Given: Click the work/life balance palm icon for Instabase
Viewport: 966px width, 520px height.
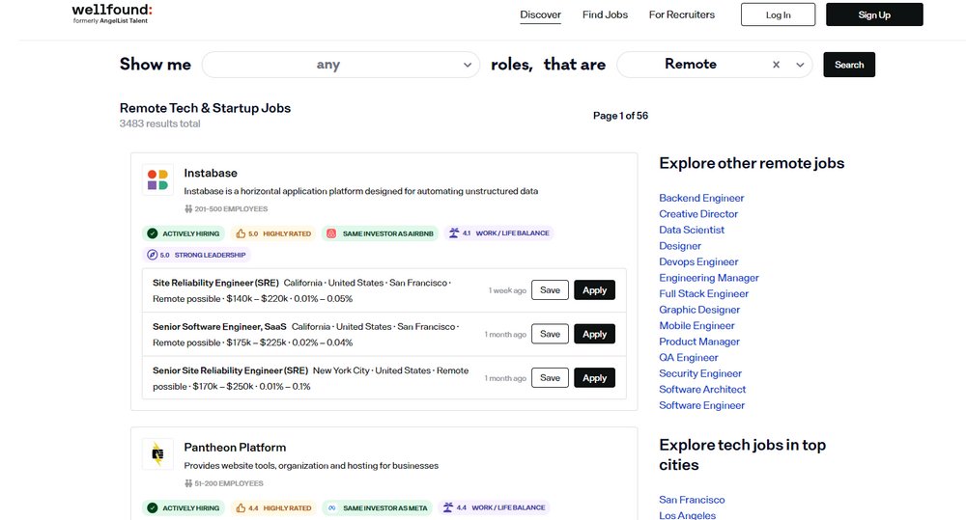Looking at the screenshot, I should [453, 233].
